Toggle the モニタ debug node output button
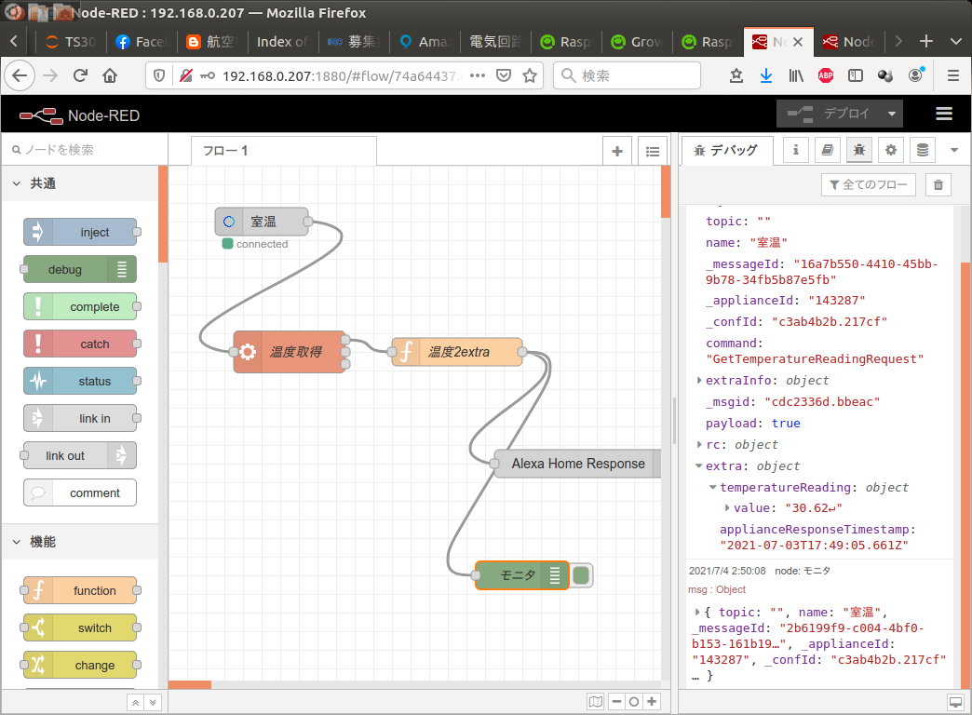The width and height of the screenshot is (972, 715). pyautogui.click(x=581, y=575)
